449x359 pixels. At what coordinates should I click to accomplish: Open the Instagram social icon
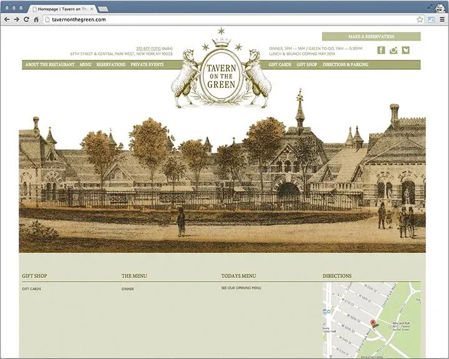point(393,50)
